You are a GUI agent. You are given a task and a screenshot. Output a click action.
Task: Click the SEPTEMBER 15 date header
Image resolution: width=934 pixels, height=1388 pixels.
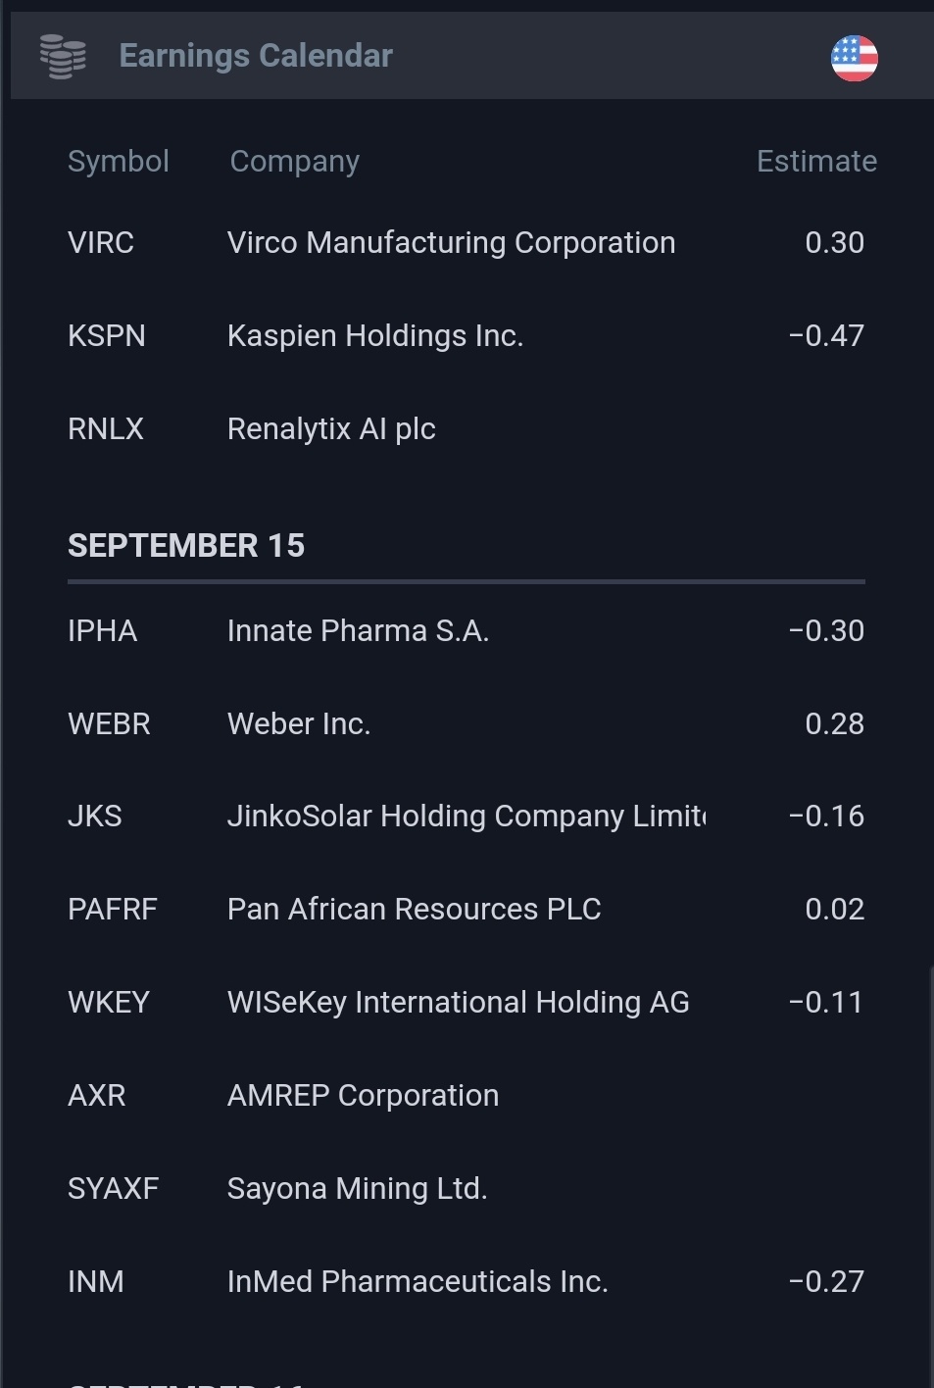(x=186, y=545)
